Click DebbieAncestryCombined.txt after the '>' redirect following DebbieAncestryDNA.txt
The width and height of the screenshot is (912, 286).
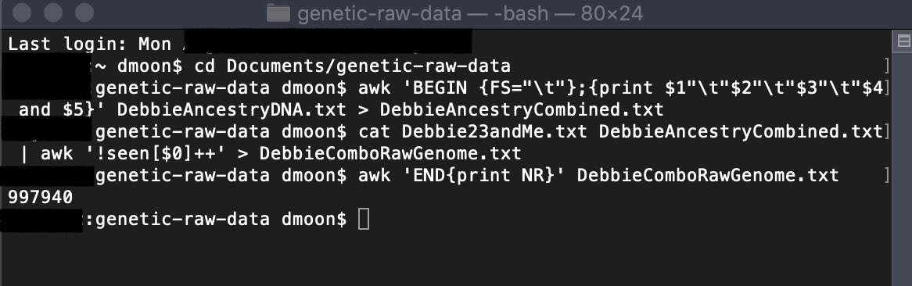pyautogui.click(x=521, y=109)
